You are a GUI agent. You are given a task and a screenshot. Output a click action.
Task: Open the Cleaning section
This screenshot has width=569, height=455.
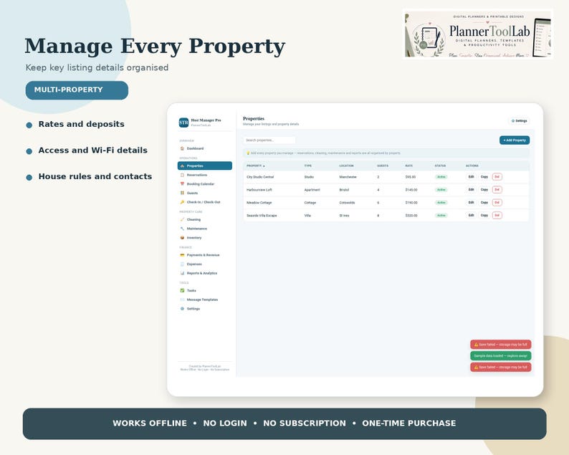tap(205, 219)
